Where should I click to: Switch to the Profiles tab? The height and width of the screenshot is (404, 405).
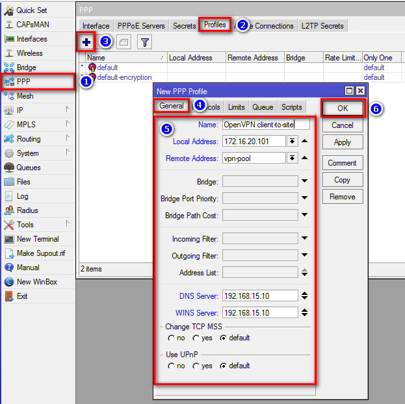pyautogui.click(x=215, y=25)
